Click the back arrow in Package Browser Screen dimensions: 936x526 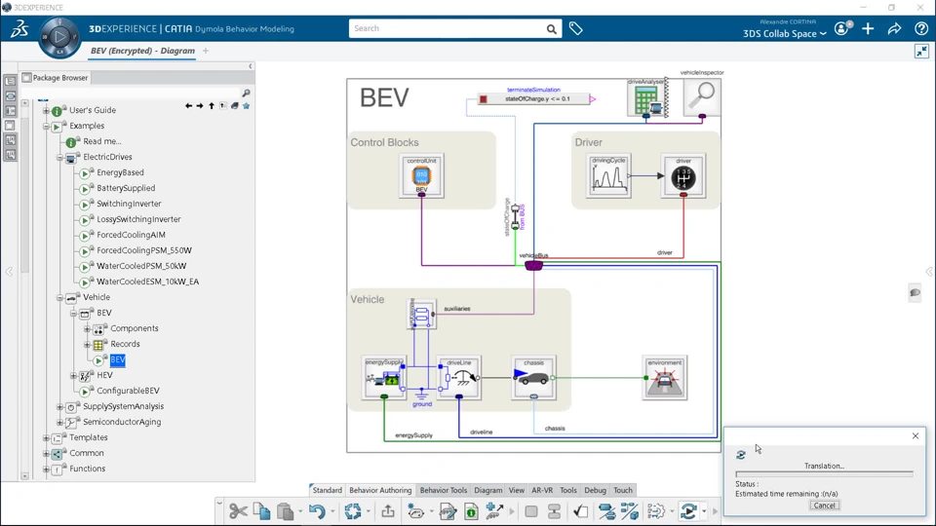point(188,105)
